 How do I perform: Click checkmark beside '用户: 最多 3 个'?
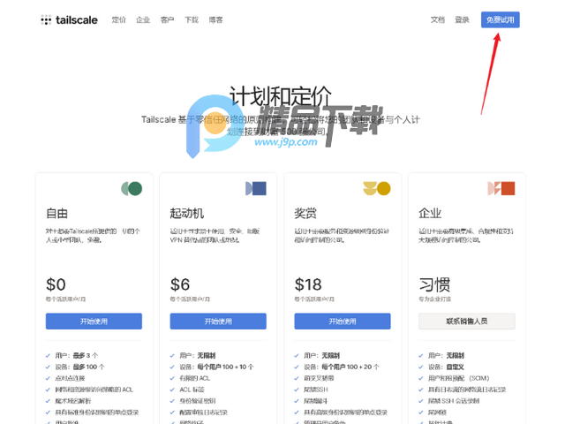click(x=48, y=356)
